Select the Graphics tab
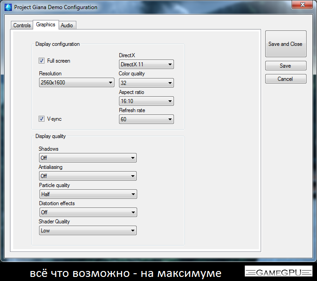The image size is (317, 281). [x=46, y=25]
